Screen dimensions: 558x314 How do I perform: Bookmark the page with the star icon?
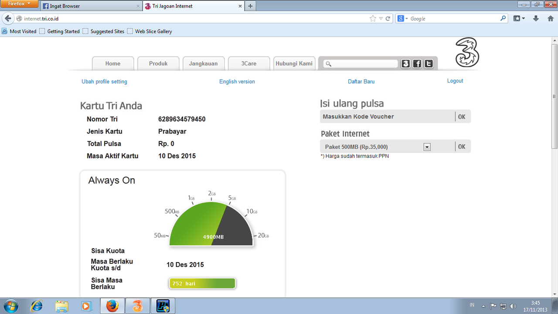372,18
